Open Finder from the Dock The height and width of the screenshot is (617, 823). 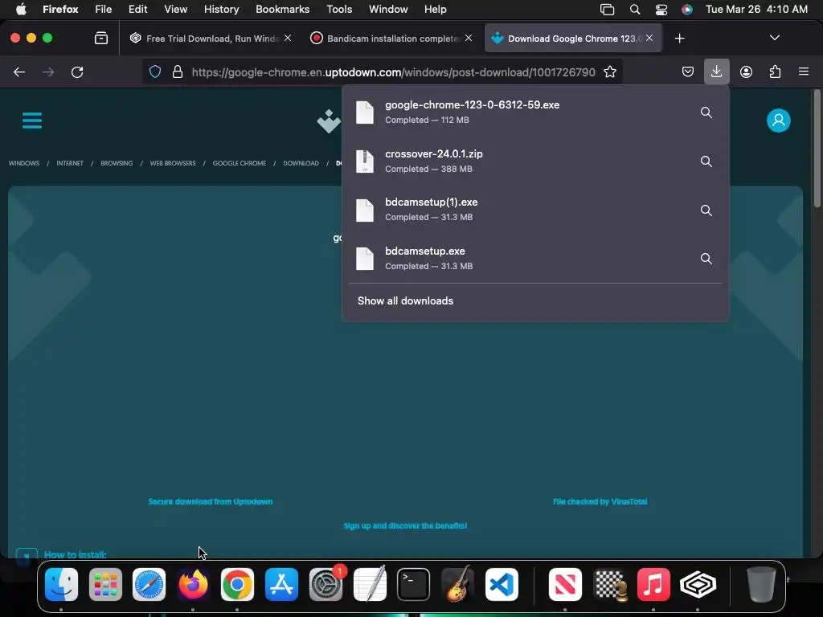point(61,585)
